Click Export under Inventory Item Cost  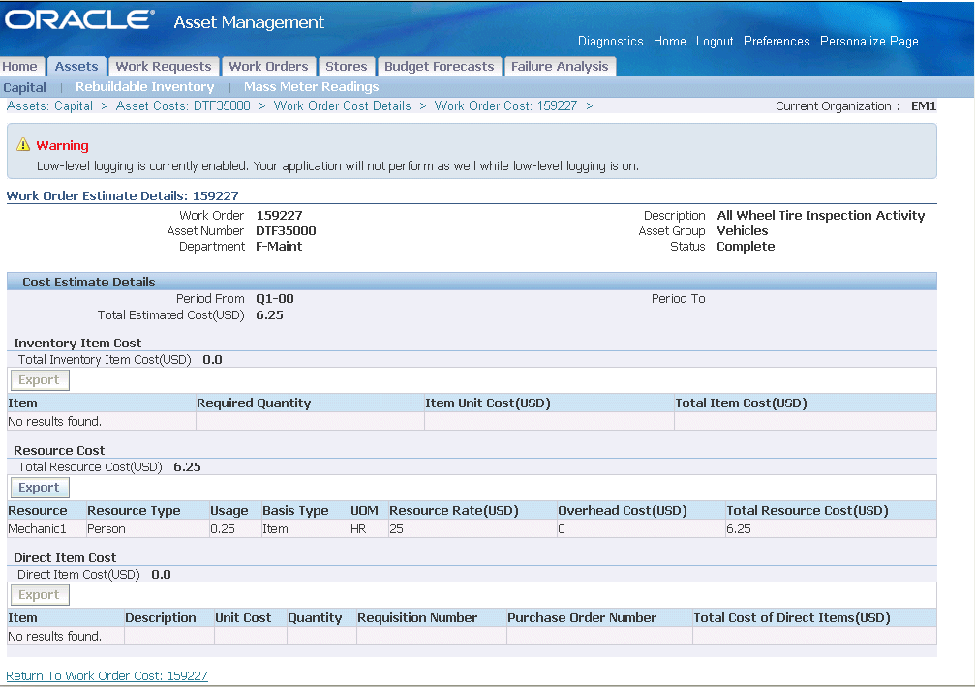[x=39, y=380]
